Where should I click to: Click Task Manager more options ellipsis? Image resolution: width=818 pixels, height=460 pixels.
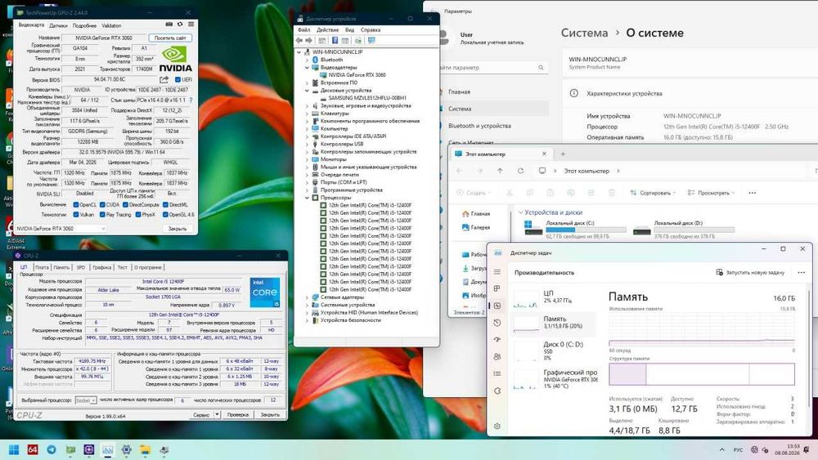coord(802,272)
